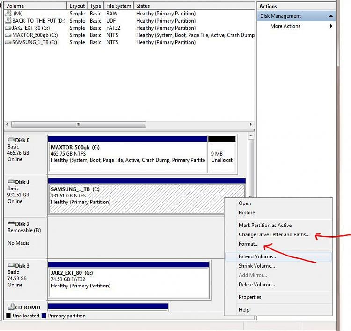Expand the More Actions submenu arrow

tap(331, 26)
